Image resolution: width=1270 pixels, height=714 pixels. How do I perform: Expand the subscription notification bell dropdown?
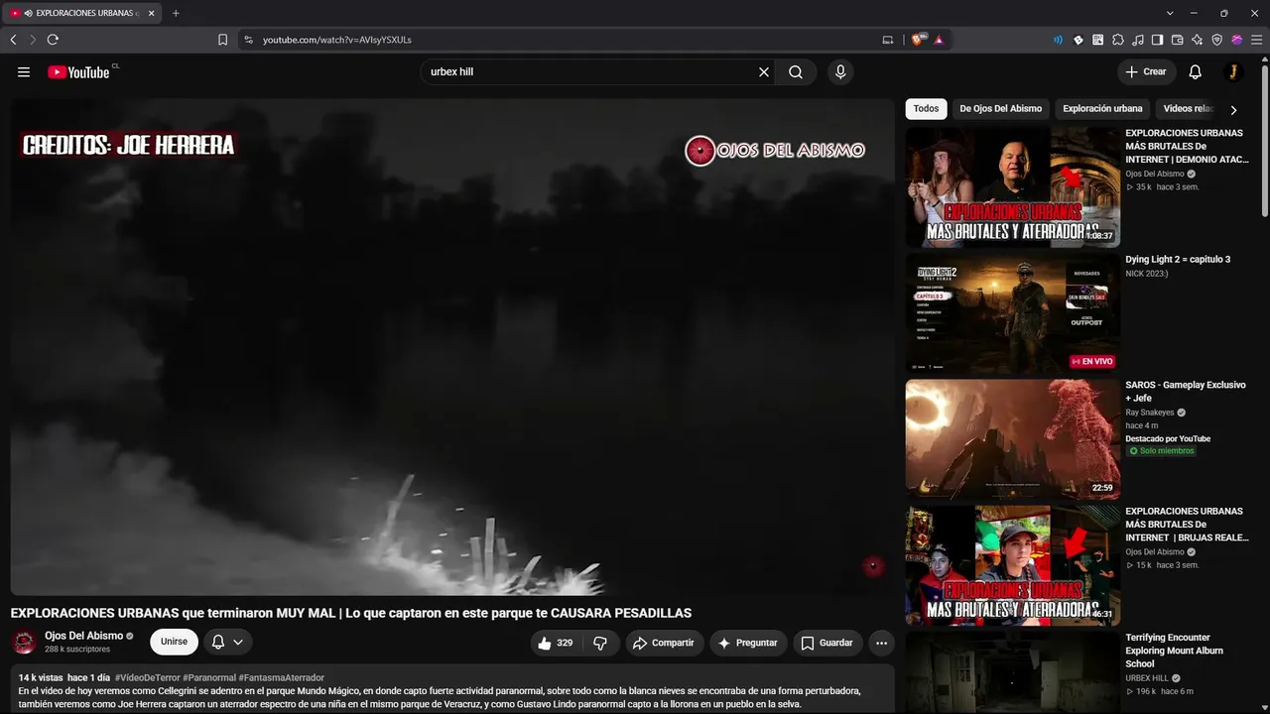[228, 643]
